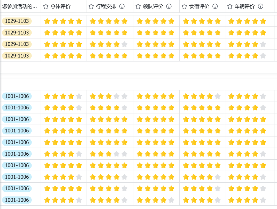The width and height of the screenshot is (277, 209).
Task: Click star icon in 总体评价 column header
Action: coord(46,6)
